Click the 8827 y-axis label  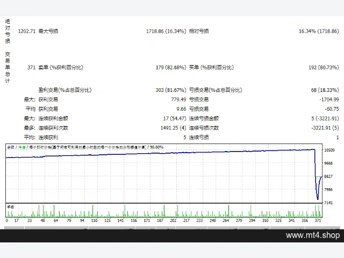(328, 176)
